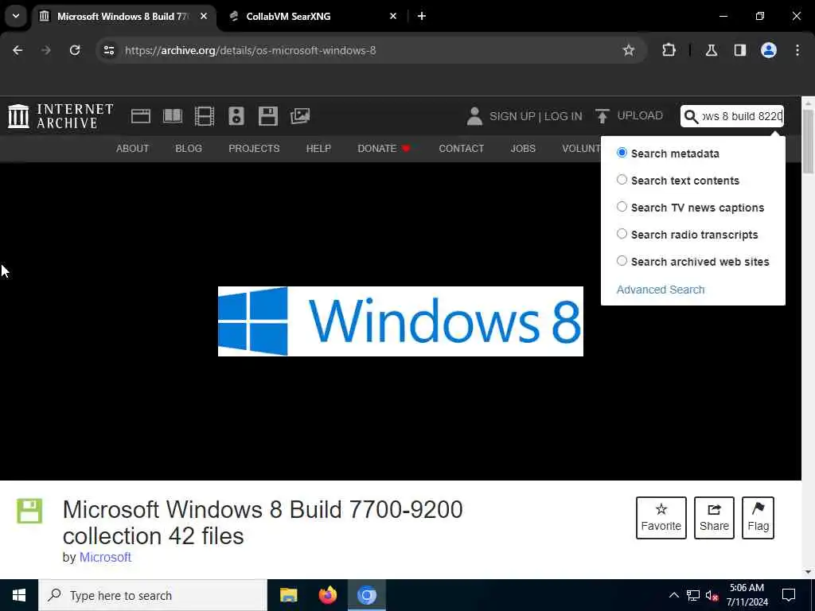Open the Chrome profile avatar
815x611 pixels.
[x=769, y=50]
